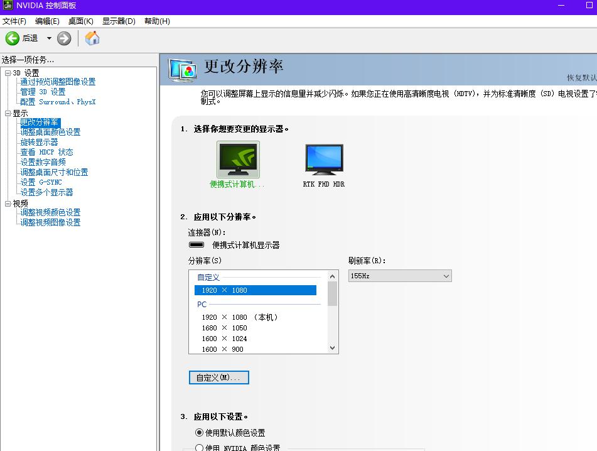This screenshot has width=597, height=451.
Task: Open the 桌面(K) menu
Action: tap(81, 21)
